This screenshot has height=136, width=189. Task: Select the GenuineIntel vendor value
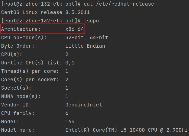tap(84, 105)
